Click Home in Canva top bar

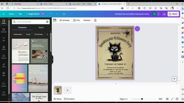(11, 14)
